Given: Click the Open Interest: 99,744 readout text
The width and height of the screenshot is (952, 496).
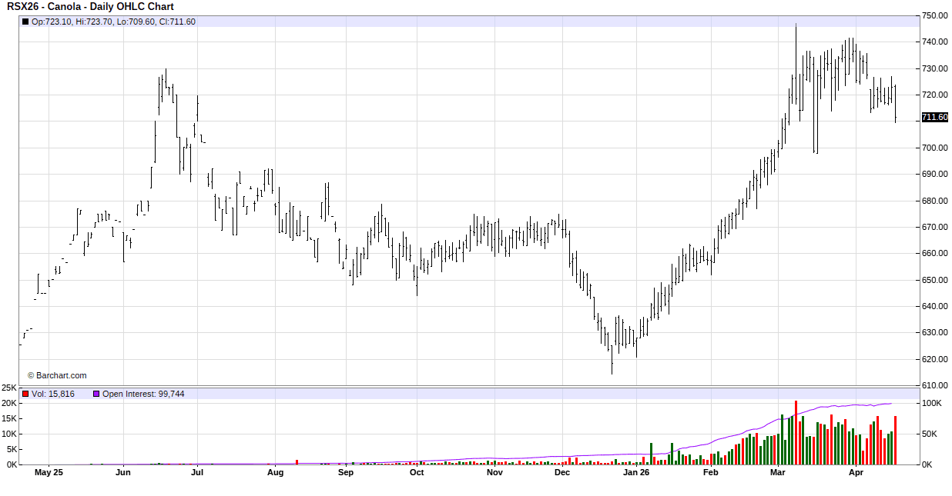Looking at the screenshot, I should (143, 394).
